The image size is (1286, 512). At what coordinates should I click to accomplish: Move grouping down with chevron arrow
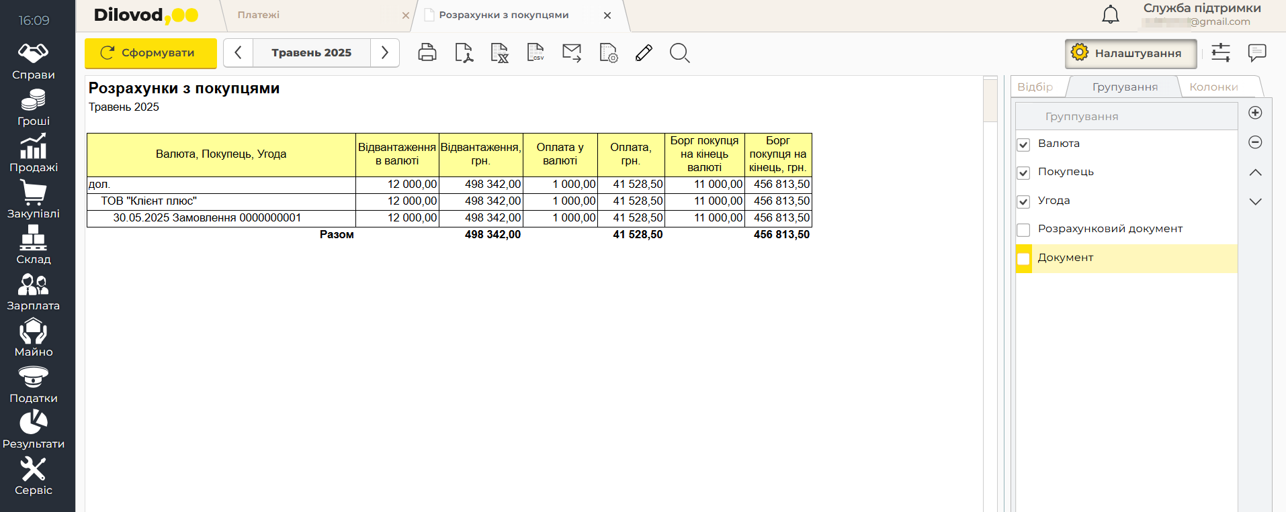[x=1255, y=201]
